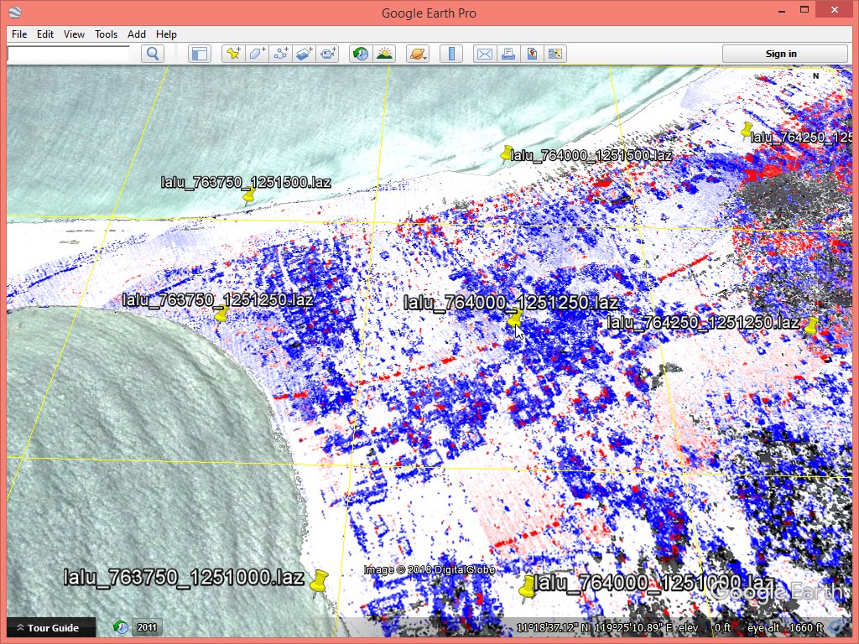Click the search input field
This screenshot has height=644, width=859.
pyautogui.click(x=69, y=53)
